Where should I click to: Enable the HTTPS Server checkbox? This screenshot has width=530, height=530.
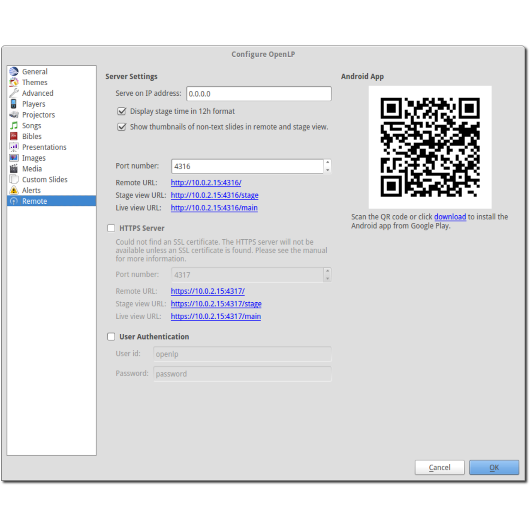coord(111,228)
